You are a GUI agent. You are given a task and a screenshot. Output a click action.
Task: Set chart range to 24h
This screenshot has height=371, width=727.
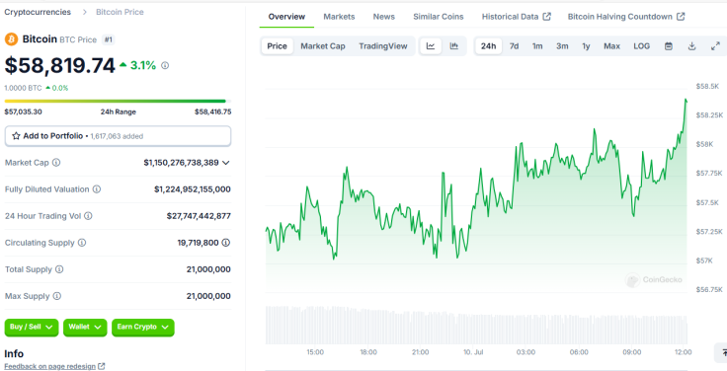488,46
